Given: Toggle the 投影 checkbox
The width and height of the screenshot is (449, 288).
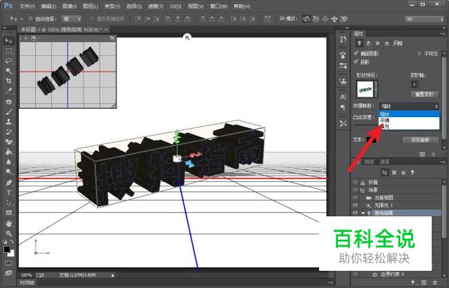Looking at the screenshot, I should click(x=356, y=61).
